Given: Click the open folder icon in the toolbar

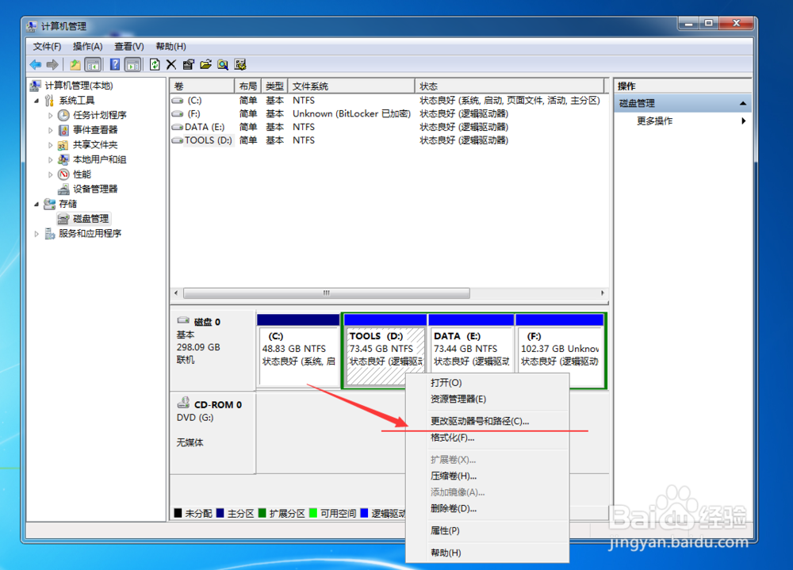Looking at the screenshot, I should (206, 65).
